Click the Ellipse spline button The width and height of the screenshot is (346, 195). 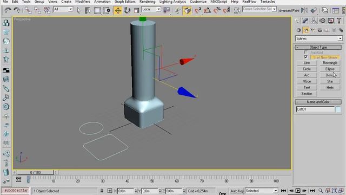click(330, 69)
